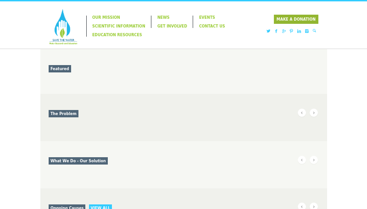Go to next slide in The Problem

click(314, 113)
